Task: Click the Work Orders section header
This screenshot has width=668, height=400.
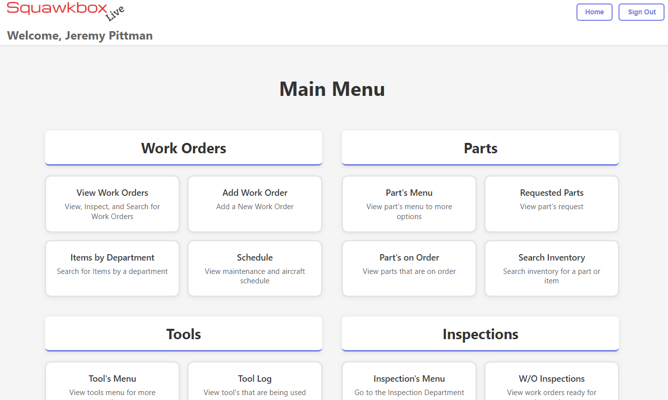Action: click(x=184, y=148)
